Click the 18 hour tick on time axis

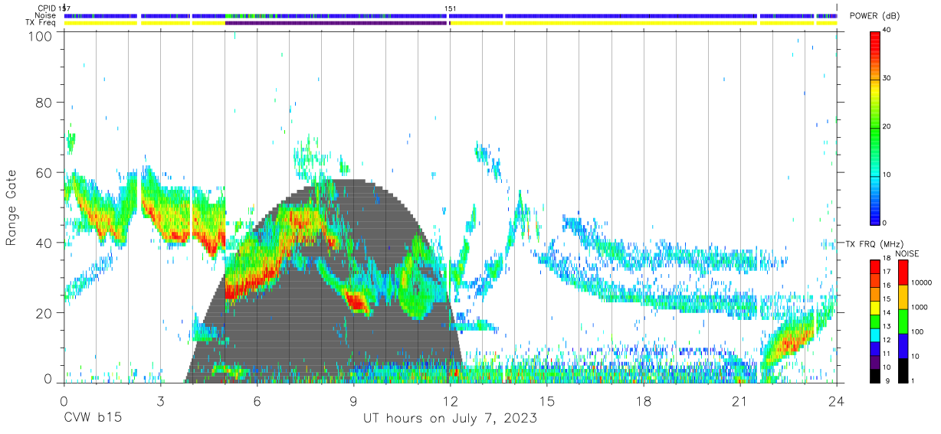pyautogui.click(x=644, y=401)
